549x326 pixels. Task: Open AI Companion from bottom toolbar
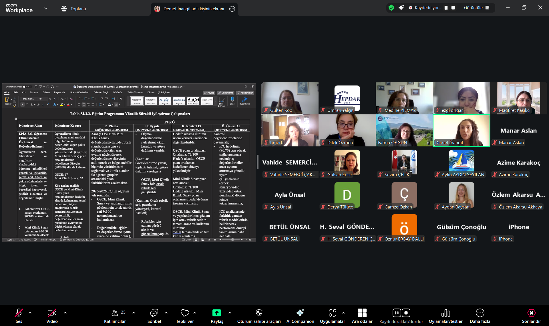click(x=300, y=316)
